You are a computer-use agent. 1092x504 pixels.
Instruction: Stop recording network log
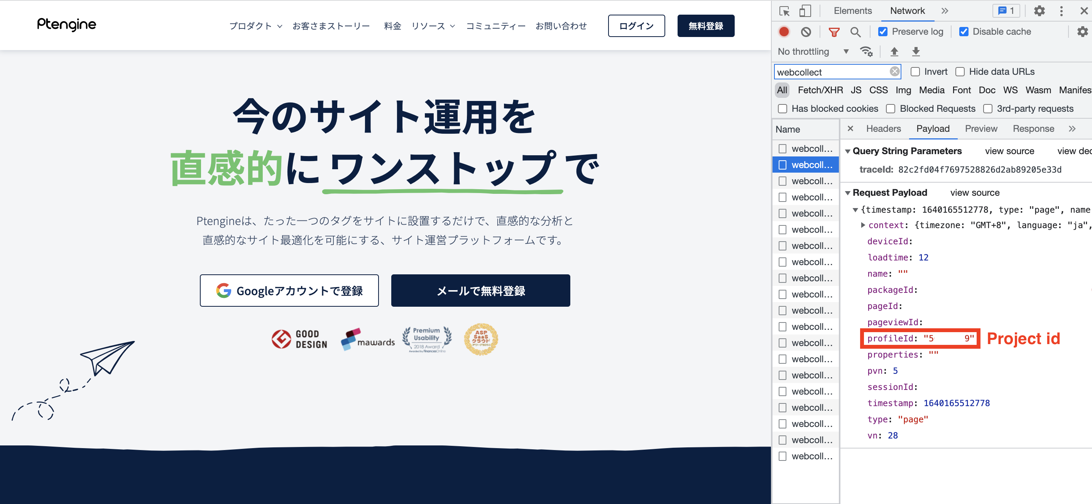pos(784,32)
